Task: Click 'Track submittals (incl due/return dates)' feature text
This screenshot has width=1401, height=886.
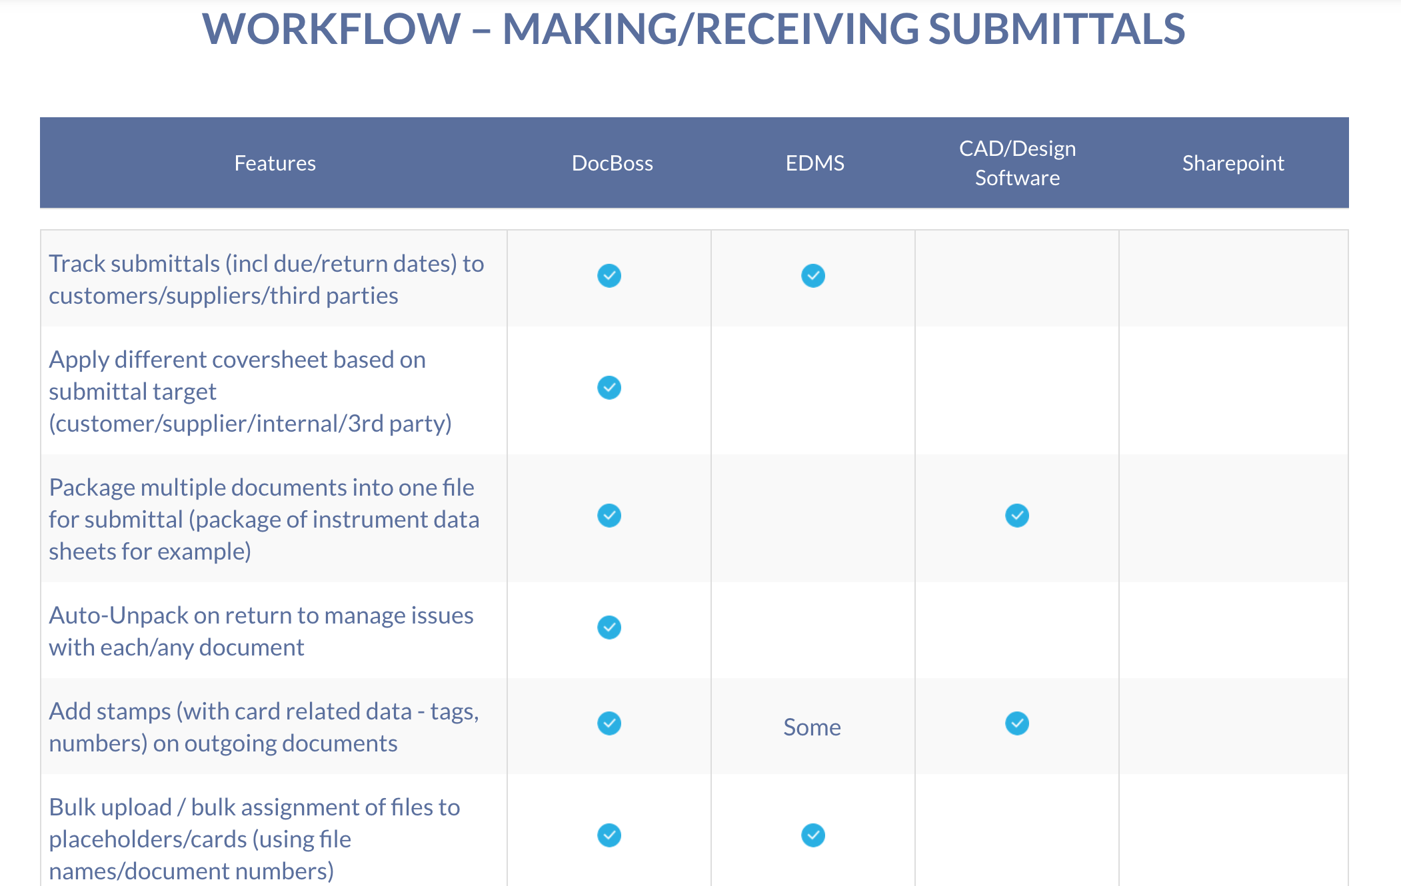Action: [253, 264]
